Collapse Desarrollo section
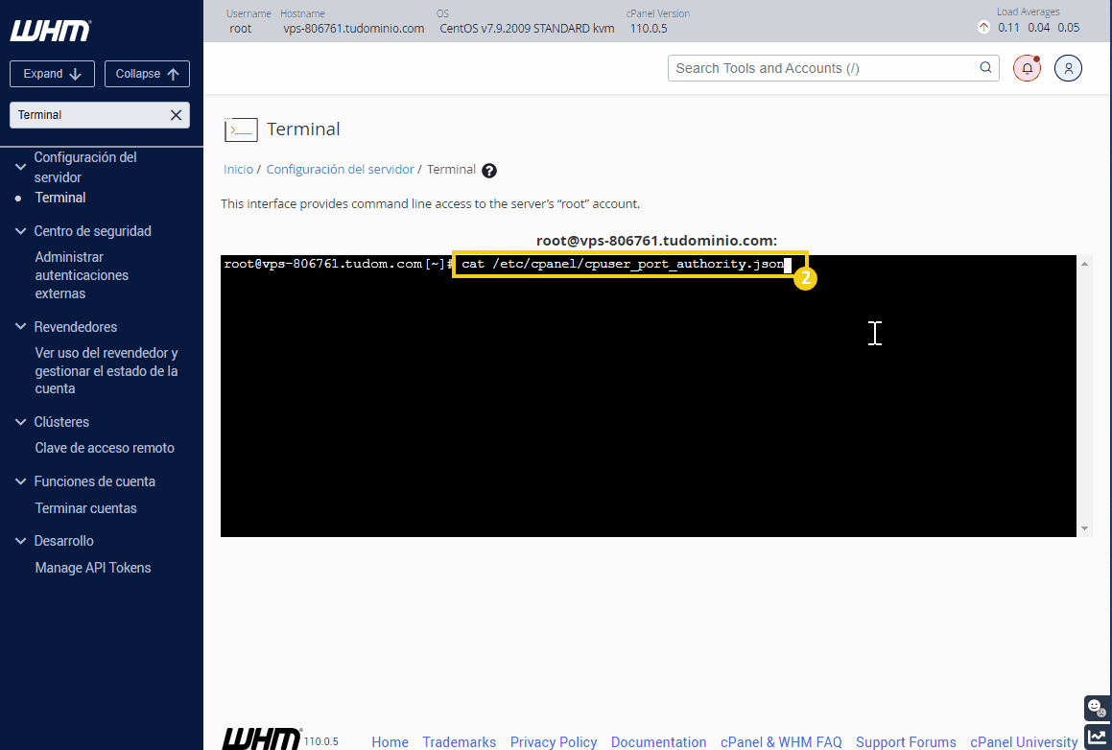 pyautogui.click(x=20, y=541)
